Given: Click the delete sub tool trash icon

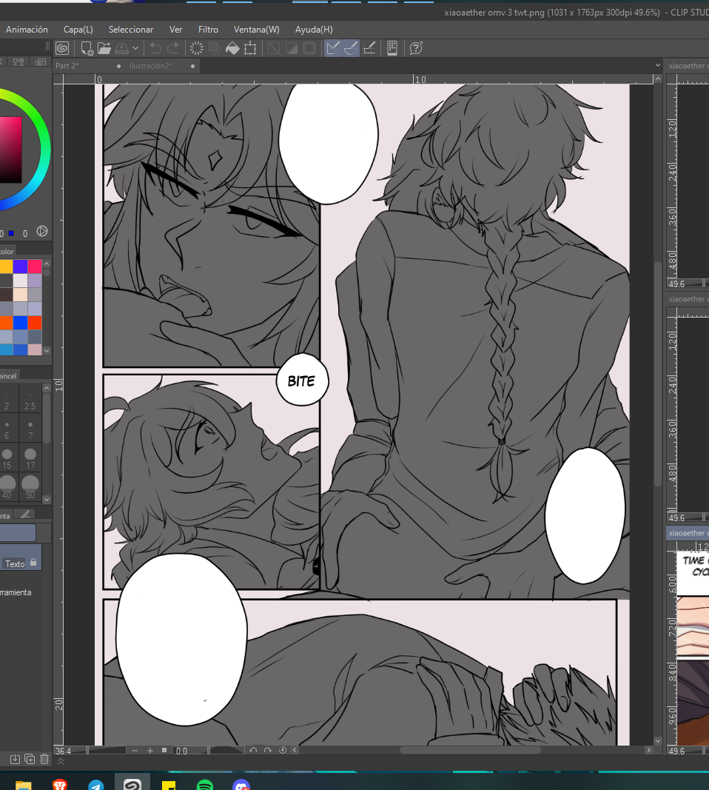Looking at the screenshot, I should tap(44, 759).
